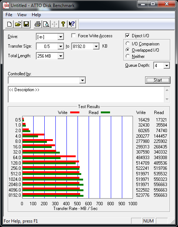Open a saved benchmark file via folder icon

click(x=18, y=24)
